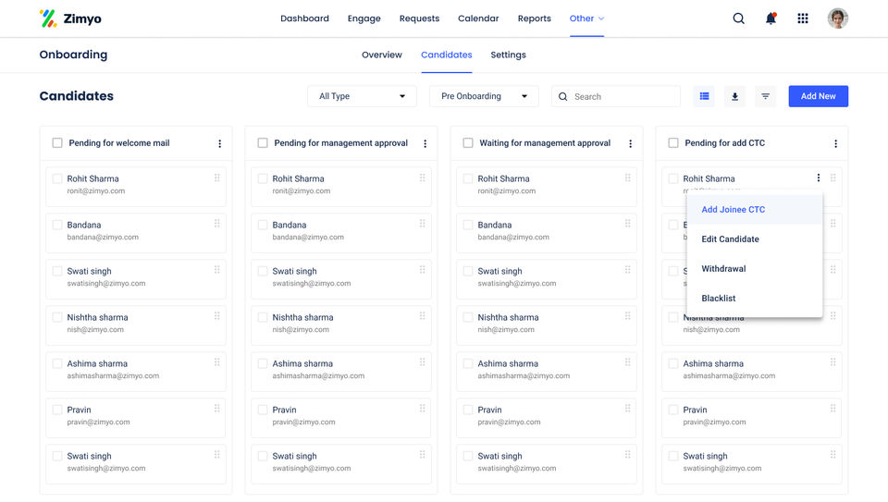Open options for Pending for welcome mail column

[219, 143]
